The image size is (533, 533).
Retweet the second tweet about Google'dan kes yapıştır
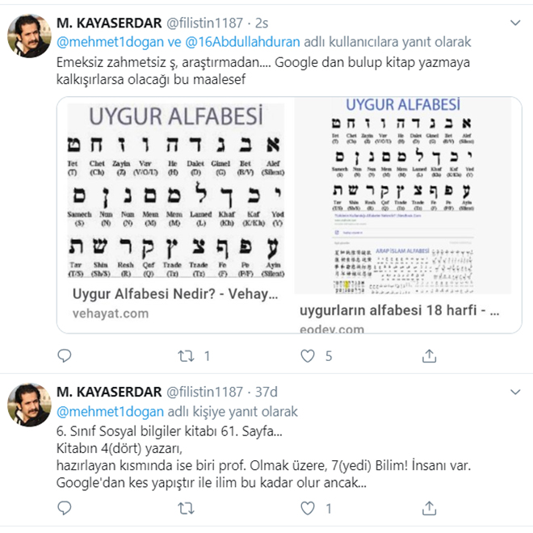(x=186, y=508)
